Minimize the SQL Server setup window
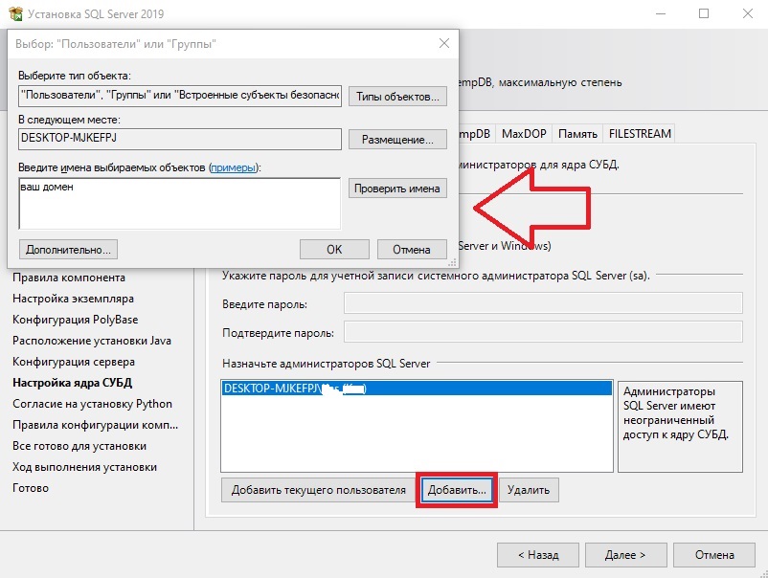This screenshot has height=578, width=768. click(x=660, y=13)
